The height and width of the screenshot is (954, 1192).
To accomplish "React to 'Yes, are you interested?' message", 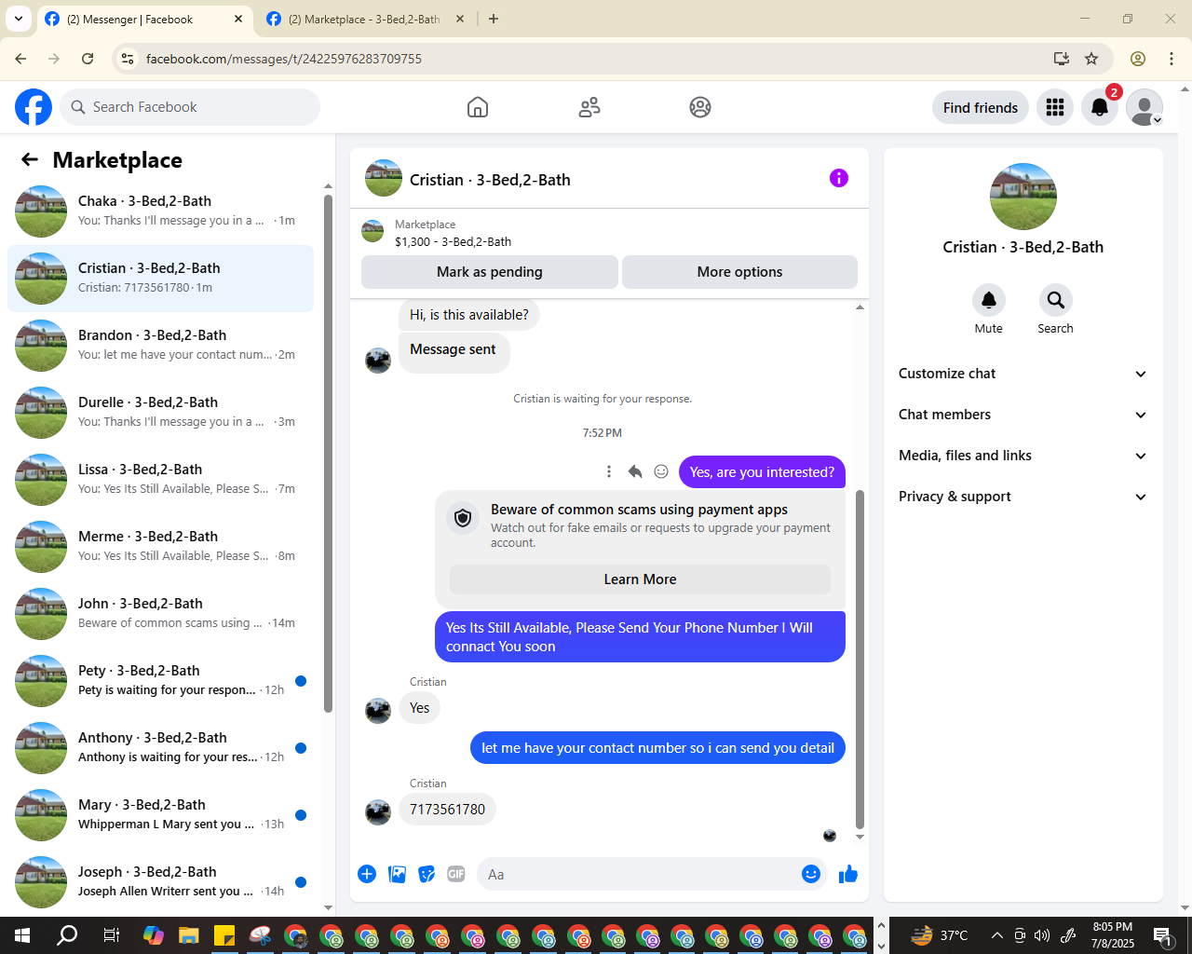I will (661, 471).
